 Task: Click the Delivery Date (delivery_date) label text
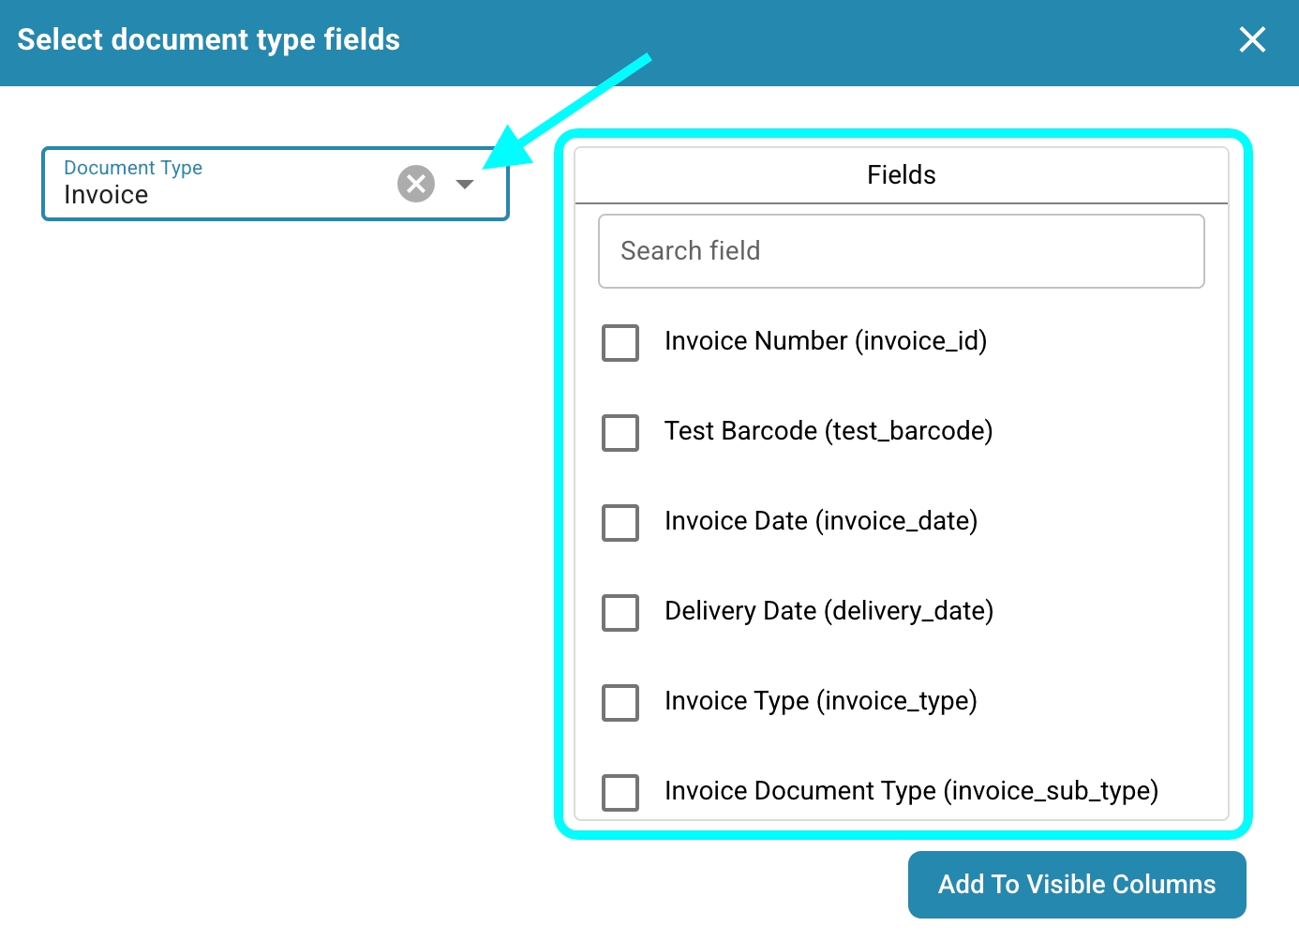[x=829, y=611]
